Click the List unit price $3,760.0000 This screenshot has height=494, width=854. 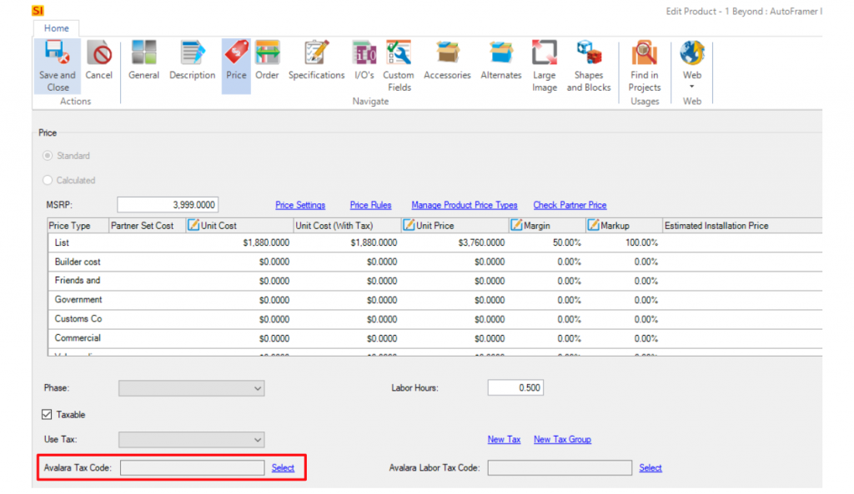coord(455,242)
